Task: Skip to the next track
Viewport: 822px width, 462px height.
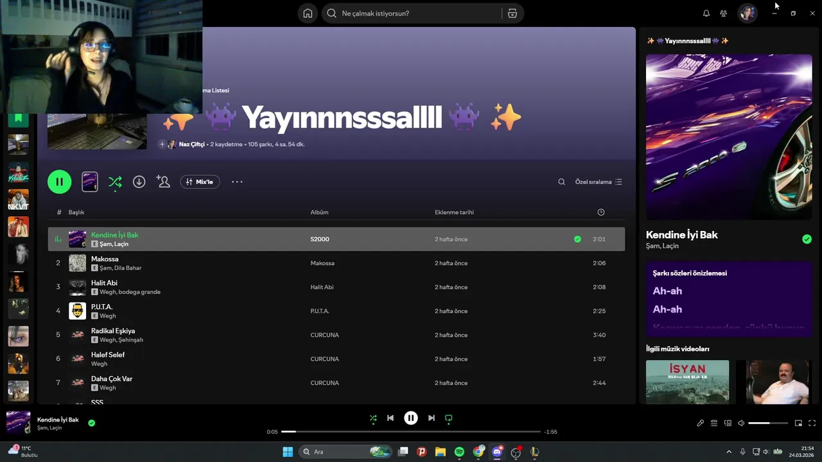Action: point(432,418)
